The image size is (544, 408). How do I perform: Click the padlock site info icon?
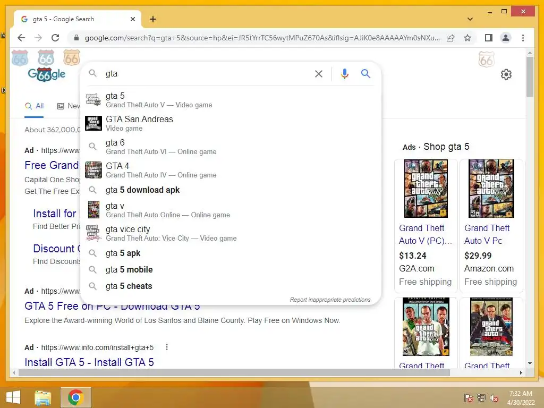(76, 38)
